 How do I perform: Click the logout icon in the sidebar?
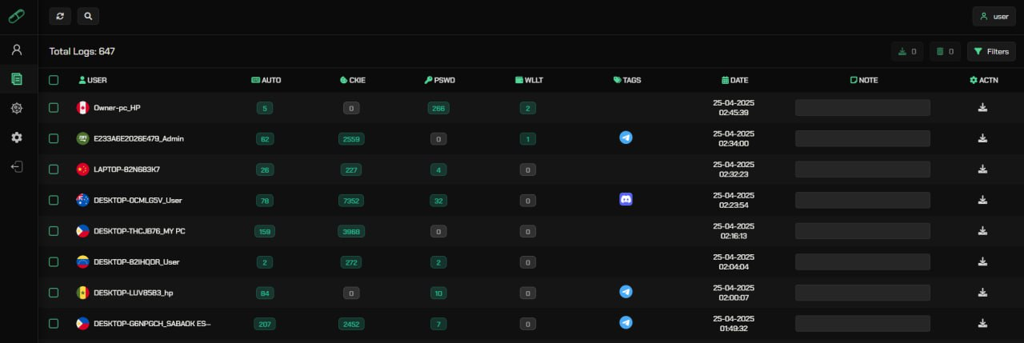point(17,167)
